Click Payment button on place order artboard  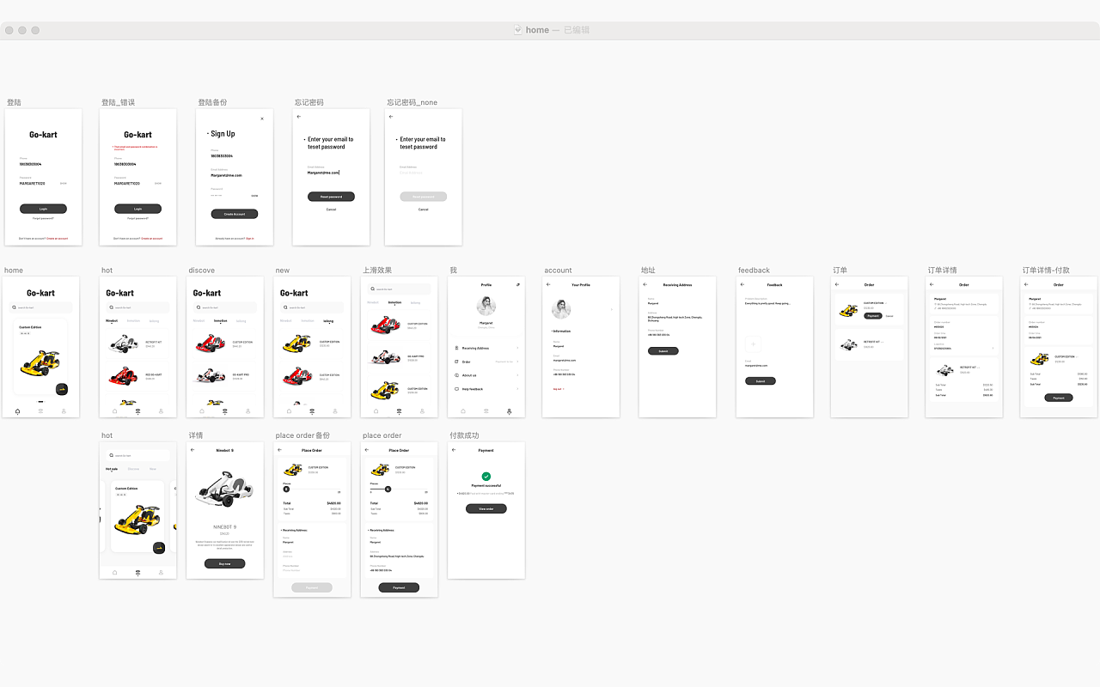[399, 587]
